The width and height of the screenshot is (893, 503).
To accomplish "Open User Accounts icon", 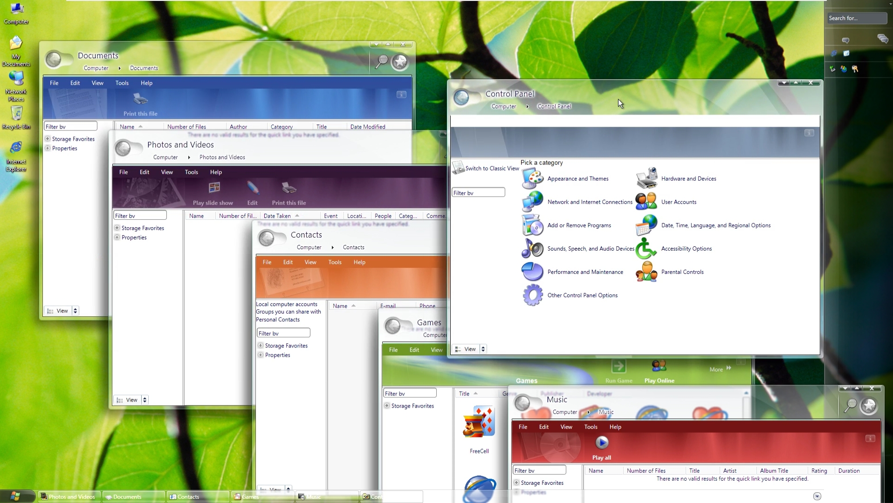I will pyautogui.click(x=646, y=202).
